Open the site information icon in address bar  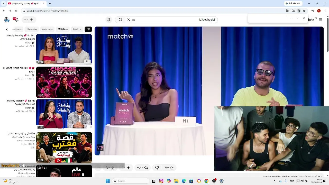point(24,11)
